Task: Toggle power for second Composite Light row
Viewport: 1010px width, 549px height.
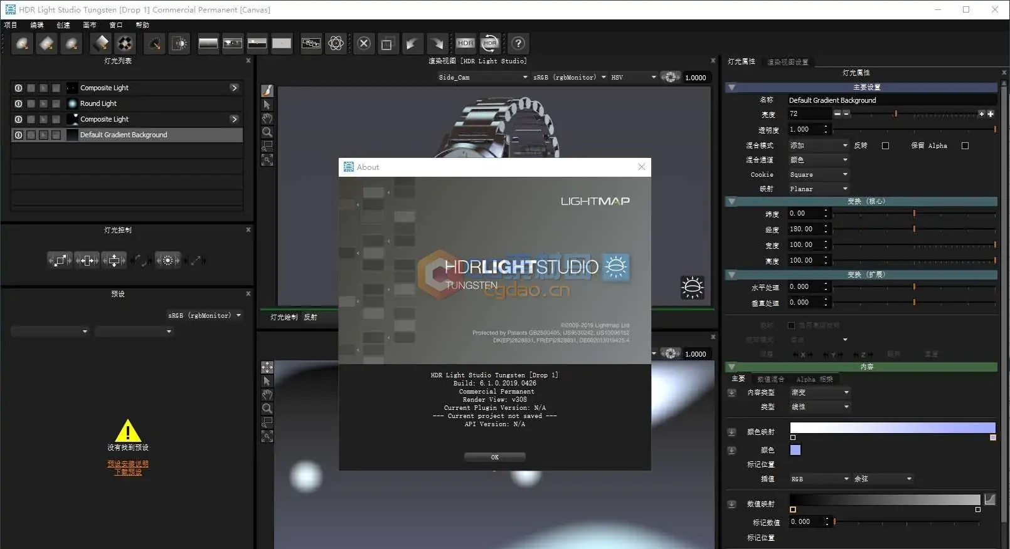Action: tap(18, 119)
